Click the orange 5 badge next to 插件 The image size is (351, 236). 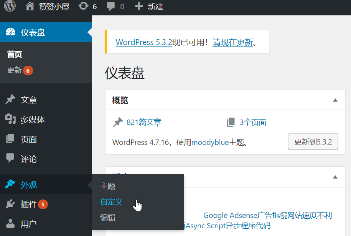point(43,204)
